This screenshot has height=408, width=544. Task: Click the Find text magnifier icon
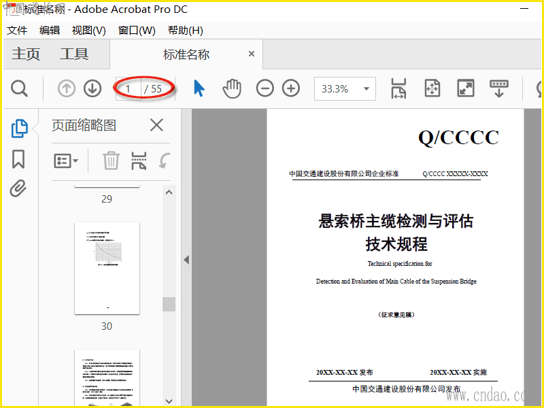click(x=20, y=88)
